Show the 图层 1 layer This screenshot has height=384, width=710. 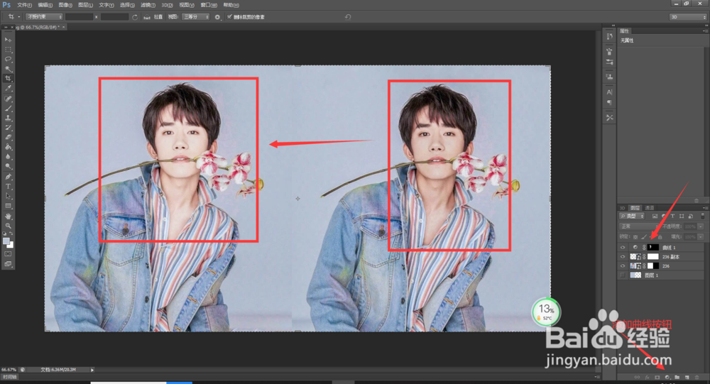click(x=623, y=275)
